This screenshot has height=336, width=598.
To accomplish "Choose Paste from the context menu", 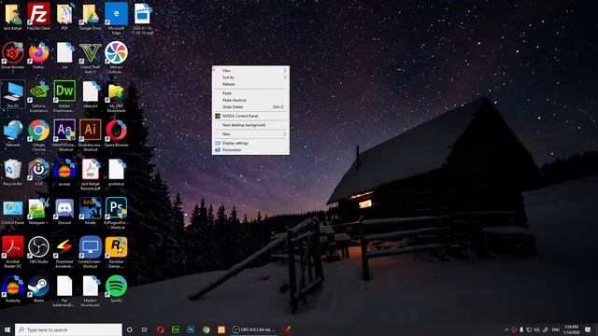I will click(x=250, y=93).
